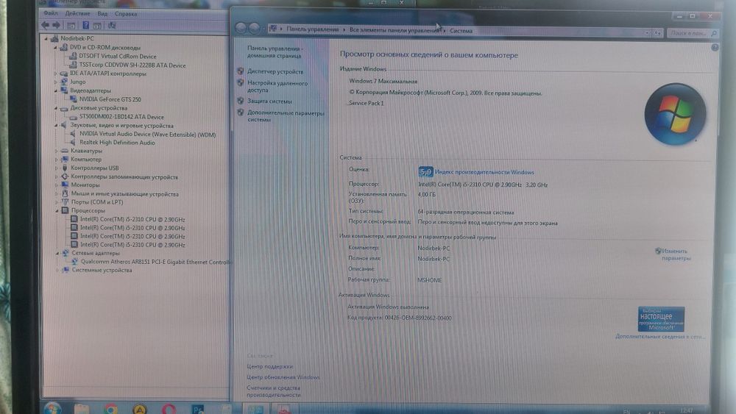Image resolution: width=736 pixels, height=414 pixels.
Task: Select Контроллеры запоминающих устройств item
Action: (124, 176)
